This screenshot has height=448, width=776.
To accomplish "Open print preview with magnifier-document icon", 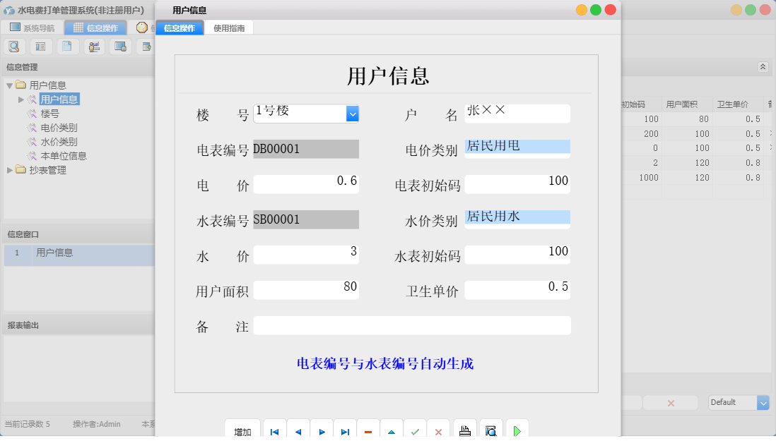I will click(489, 429).
